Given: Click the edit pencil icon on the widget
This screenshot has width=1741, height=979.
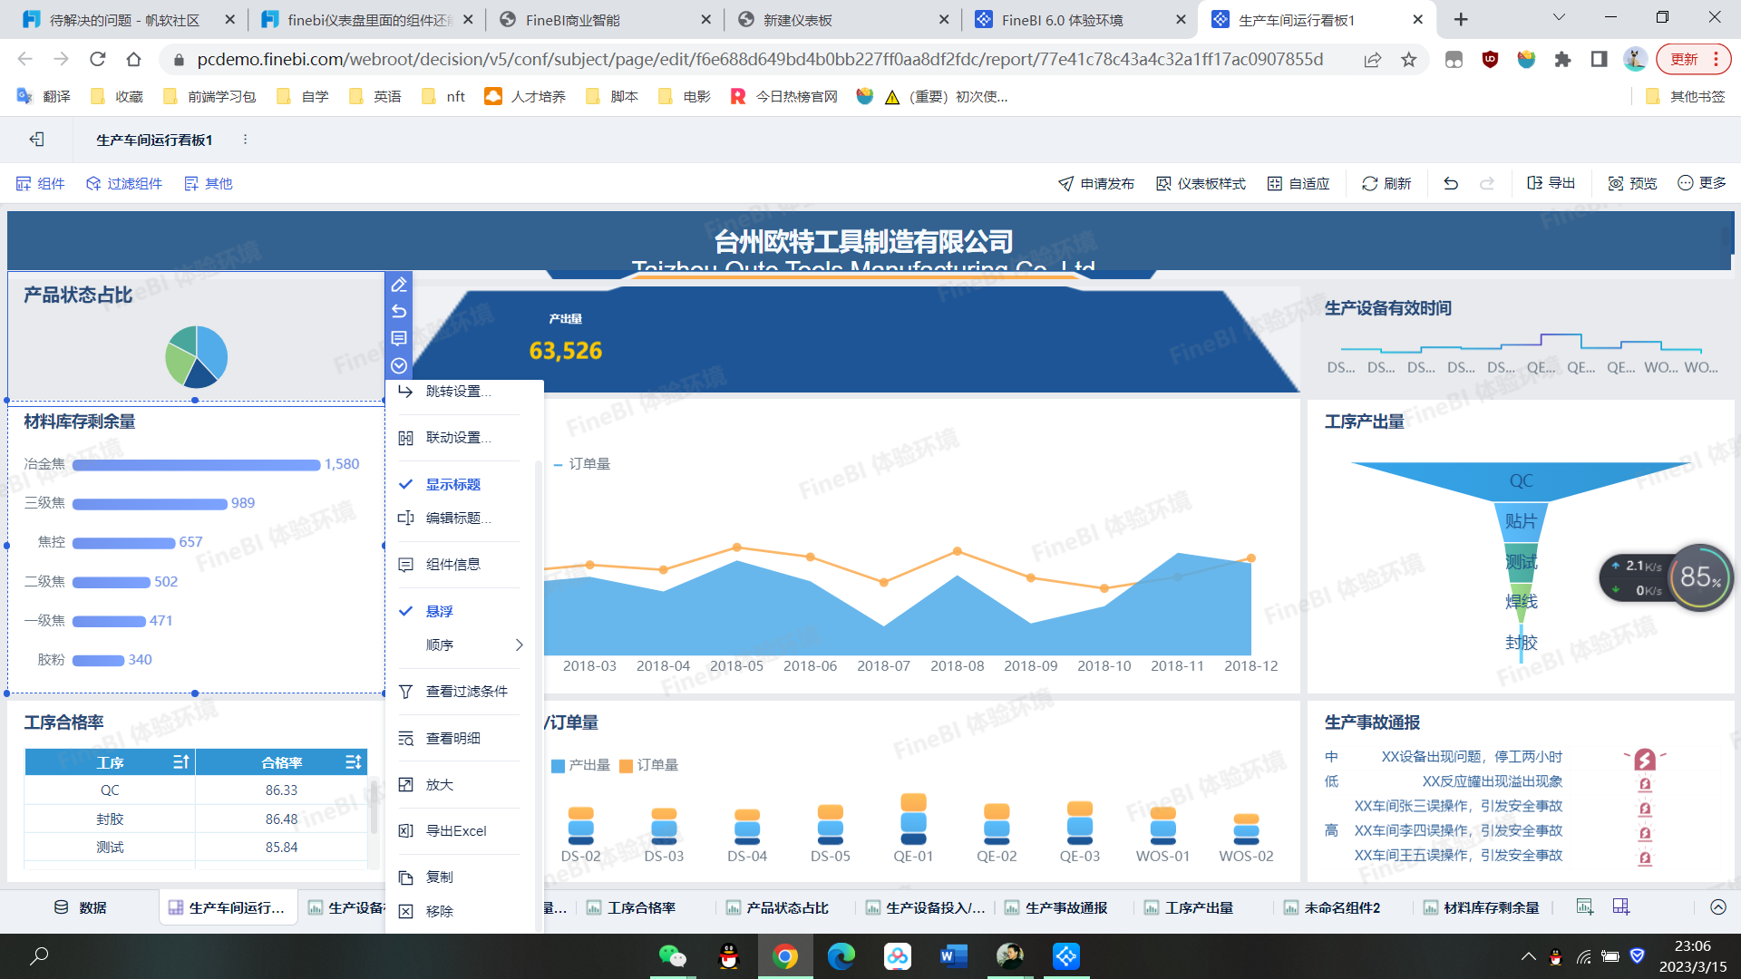Looking at the screenshot, I should 399,285.
